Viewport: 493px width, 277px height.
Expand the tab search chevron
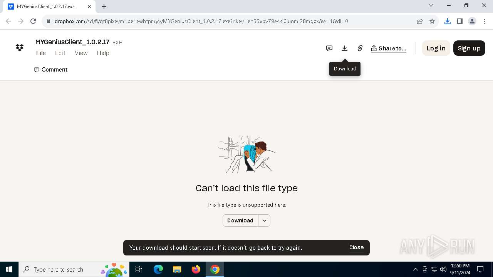[x=431, y=5]
